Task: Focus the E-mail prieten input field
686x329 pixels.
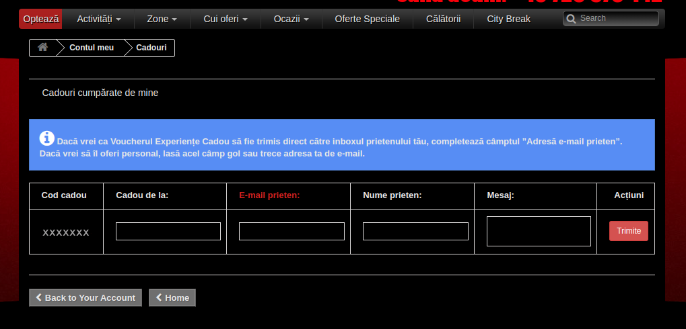Action: pyautogui.click(x=291, y=231)
